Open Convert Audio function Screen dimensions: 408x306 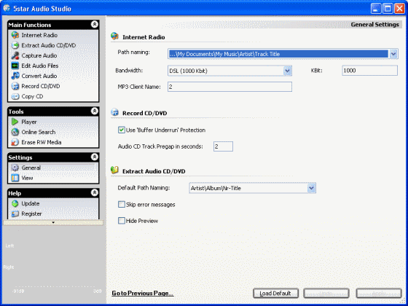(39, 76)
